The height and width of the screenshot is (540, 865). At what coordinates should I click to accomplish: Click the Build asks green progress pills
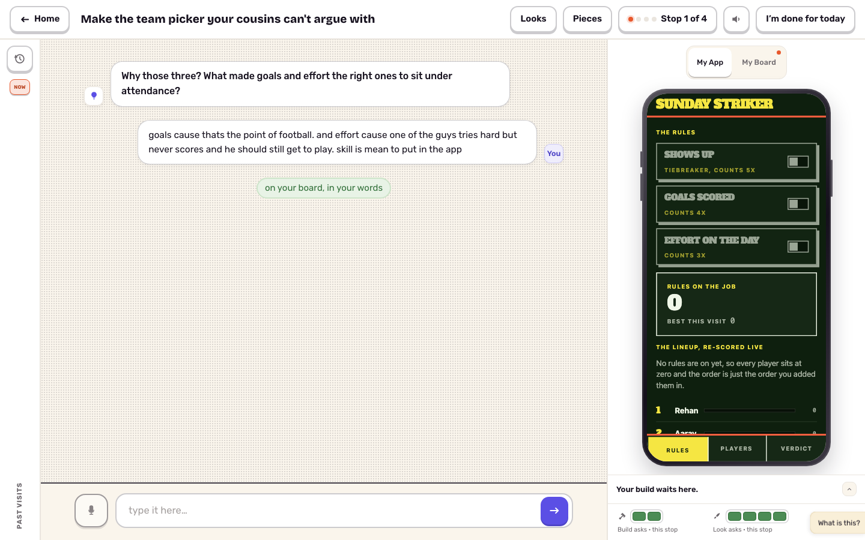coord(647,516)
